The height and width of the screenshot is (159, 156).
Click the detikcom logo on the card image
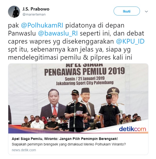pyautogui.click(x=132, y=129)
